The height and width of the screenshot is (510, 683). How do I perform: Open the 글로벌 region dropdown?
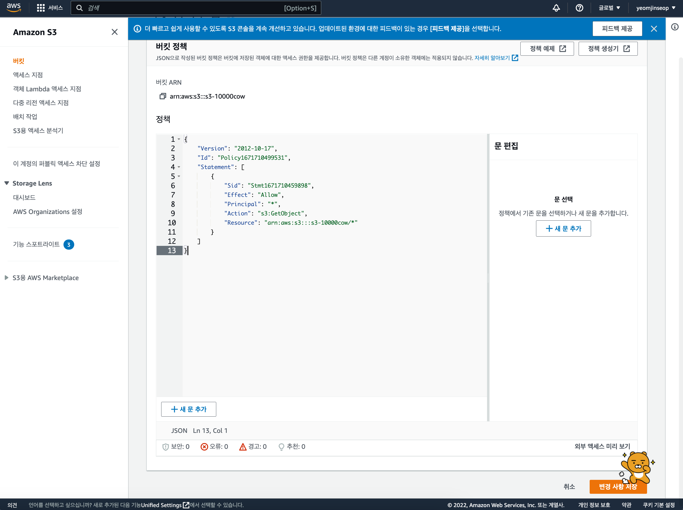[609, 8]
